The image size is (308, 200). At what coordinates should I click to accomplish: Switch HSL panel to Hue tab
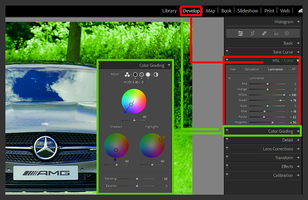[233, 69]
